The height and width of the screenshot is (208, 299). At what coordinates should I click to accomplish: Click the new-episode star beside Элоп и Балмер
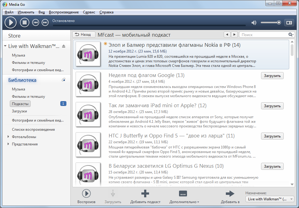pyautogui.click(x=105, y=44)
